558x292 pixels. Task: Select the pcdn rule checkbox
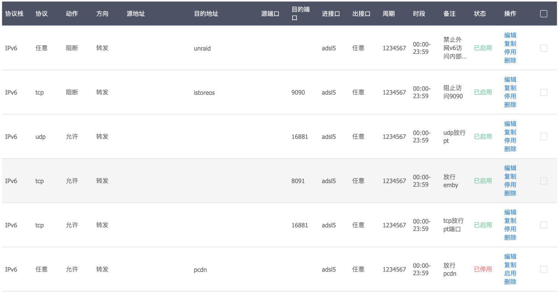543,269
